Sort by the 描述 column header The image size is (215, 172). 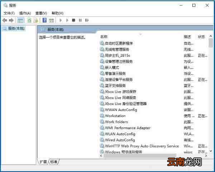[x=187, y=37]
